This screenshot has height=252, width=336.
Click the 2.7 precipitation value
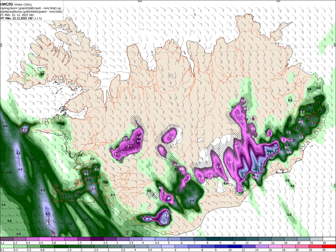pyautogui.click(x=270, y=134)
